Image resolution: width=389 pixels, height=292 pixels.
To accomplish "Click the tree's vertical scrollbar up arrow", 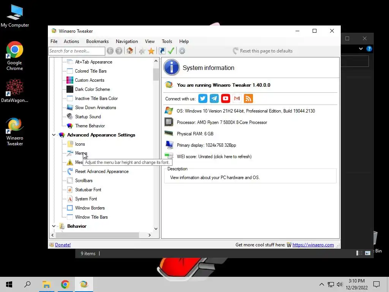I will click(156, 61).
